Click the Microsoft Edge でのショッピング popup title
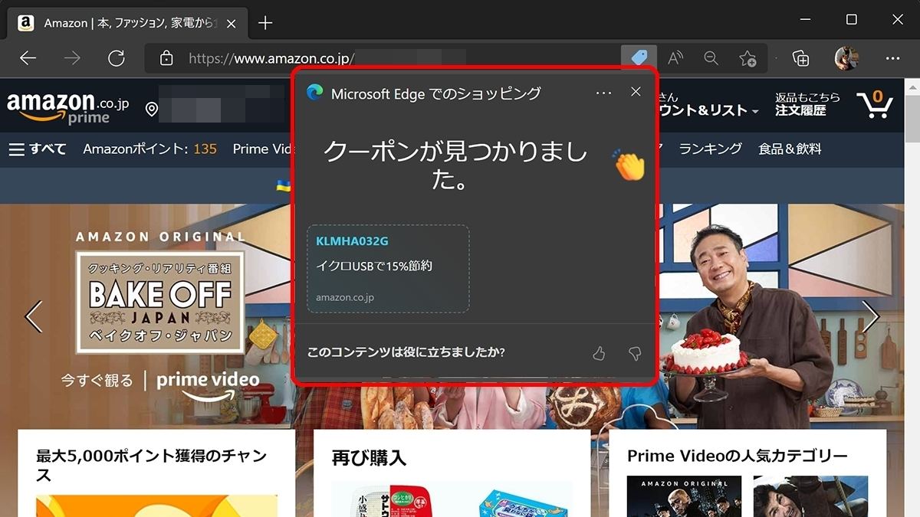The width and height of the screenshot is (920, 517). 435,93
